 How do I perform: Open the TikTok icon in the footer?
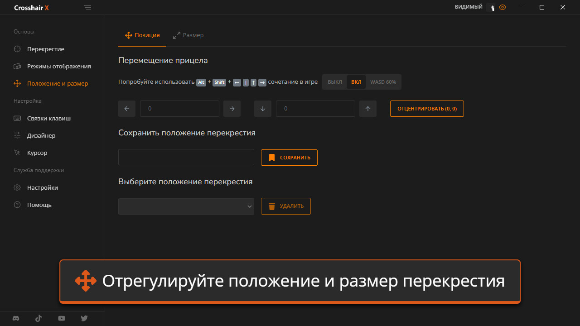(x=39, y=318)
